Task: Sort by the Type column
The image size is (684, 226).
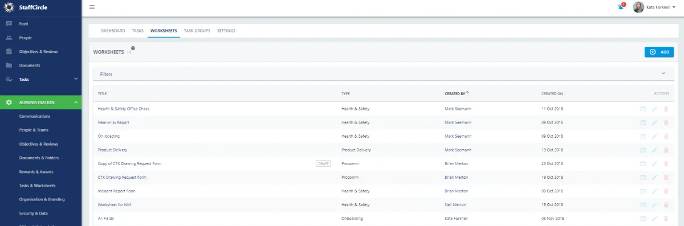Action: pyautogui.click(x=345, y=93)
